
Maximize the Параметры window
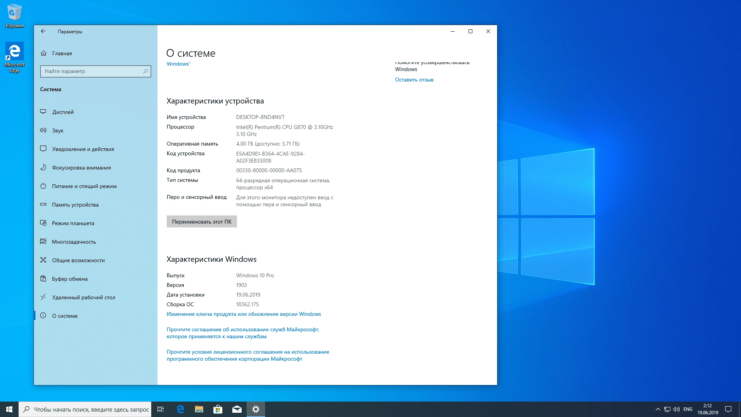click(x=470, y=31)
